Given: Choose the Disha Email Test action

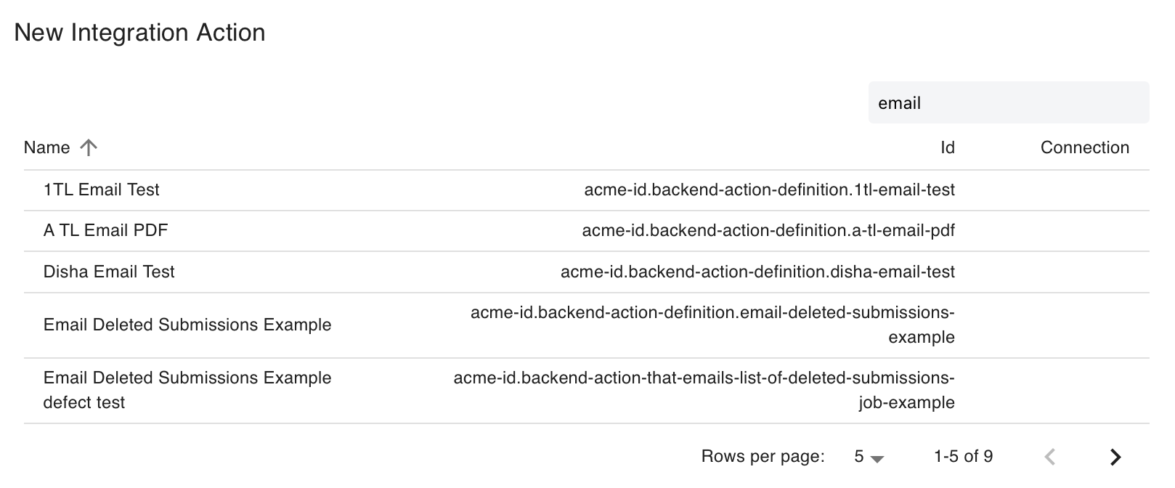Looking at the screenshot, I should [109, 272].
